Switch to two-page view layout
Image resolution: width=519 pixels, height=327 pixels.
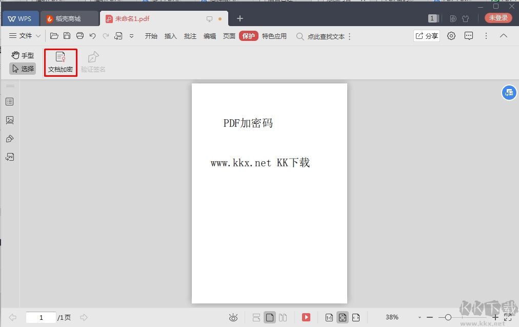click(x=283, y=318)
